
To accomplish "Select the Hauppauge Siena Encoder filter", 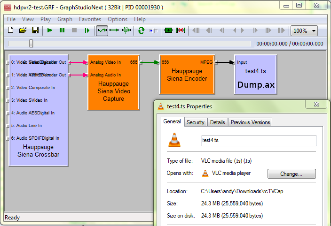I will [187, 75].
